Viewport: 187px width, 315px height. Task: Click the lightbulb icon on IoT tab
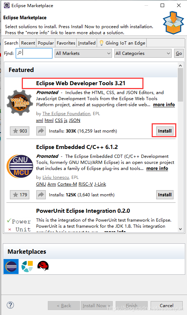(x=101, y=43)
